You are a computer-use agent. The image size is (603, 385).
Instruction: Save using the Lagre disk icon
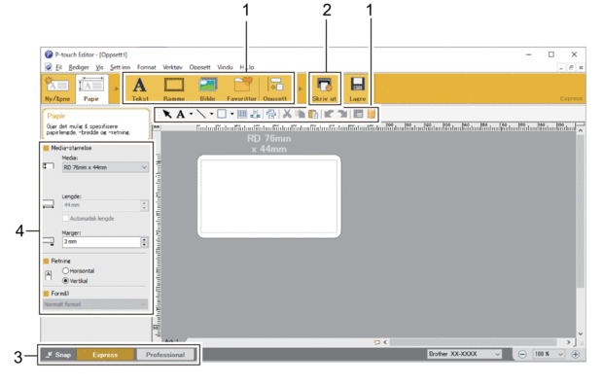[358, 85]
